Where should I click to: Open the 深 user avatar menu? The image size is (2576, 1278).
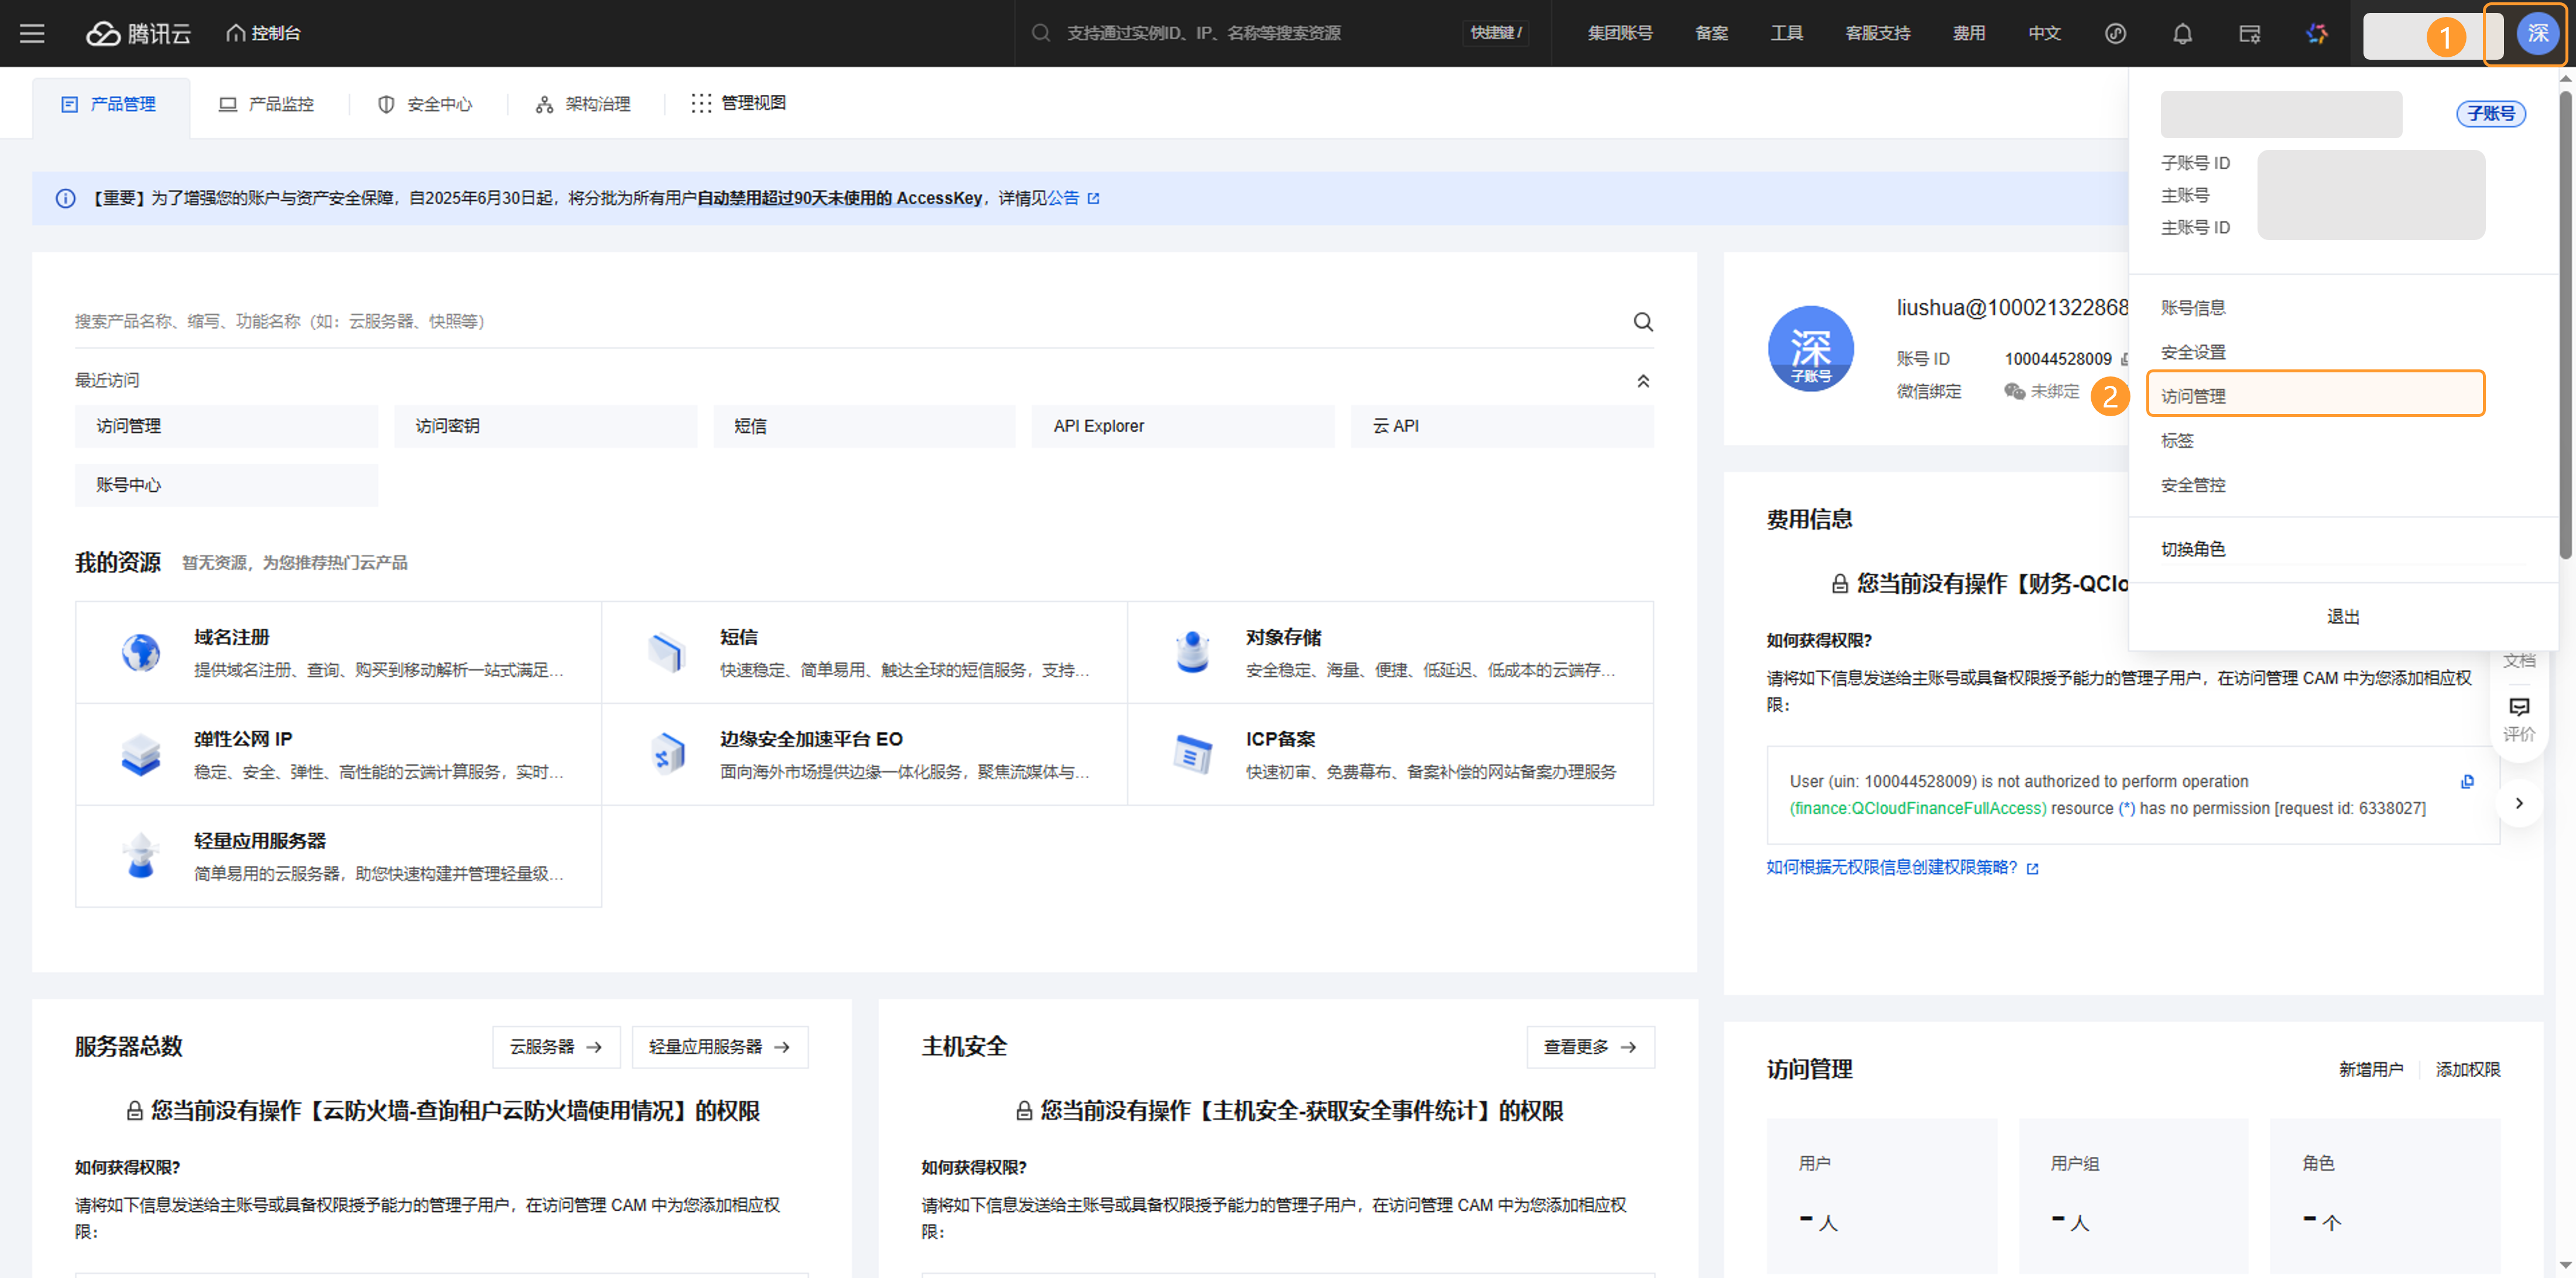[x=2537, y=33]
